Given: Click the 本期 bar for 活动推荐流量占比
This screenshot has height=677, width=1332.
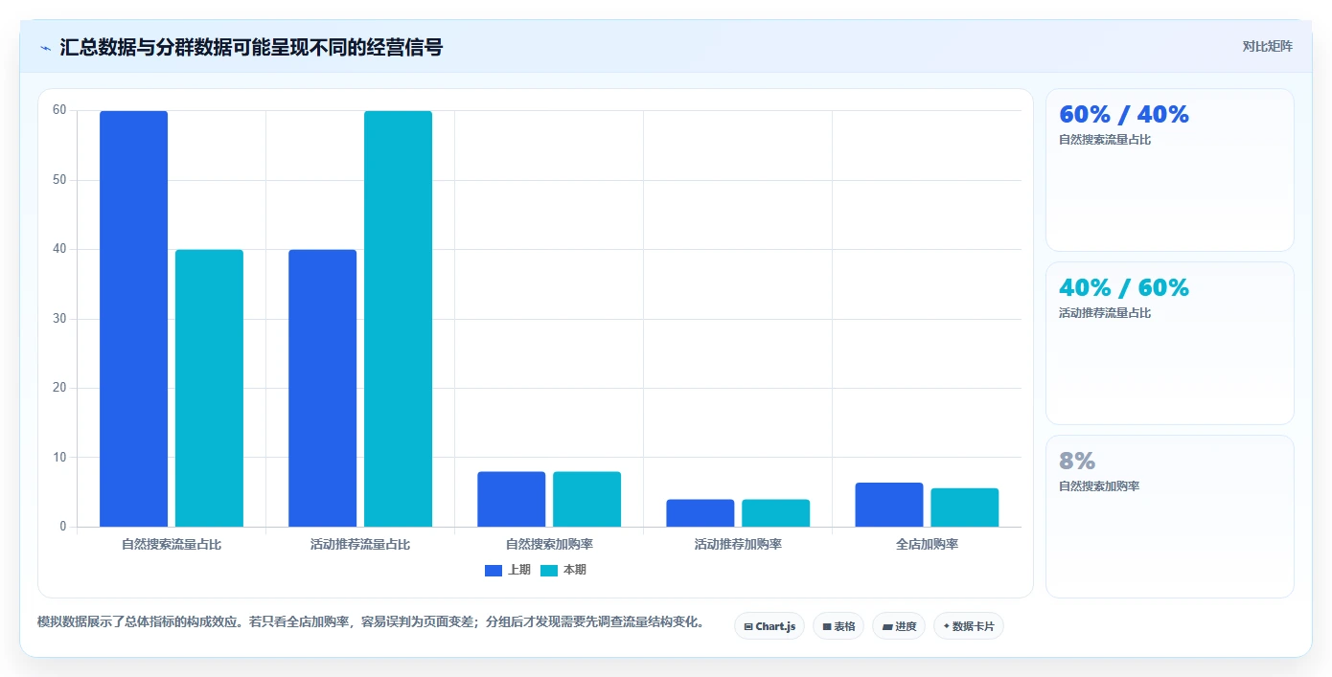Looking at the screenshot, I should pos(398,319).
